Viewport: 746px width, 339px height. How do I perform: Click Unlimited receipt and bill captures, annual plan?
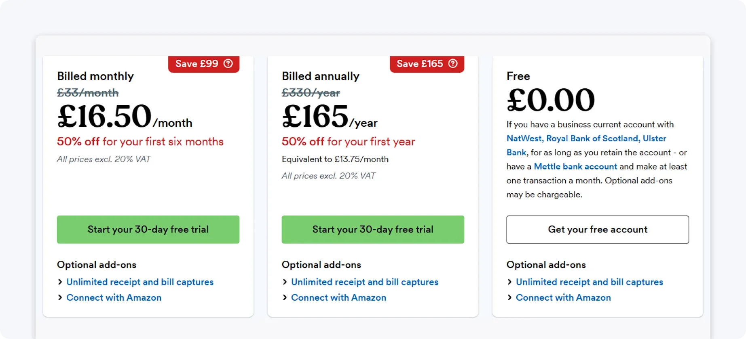364,282
